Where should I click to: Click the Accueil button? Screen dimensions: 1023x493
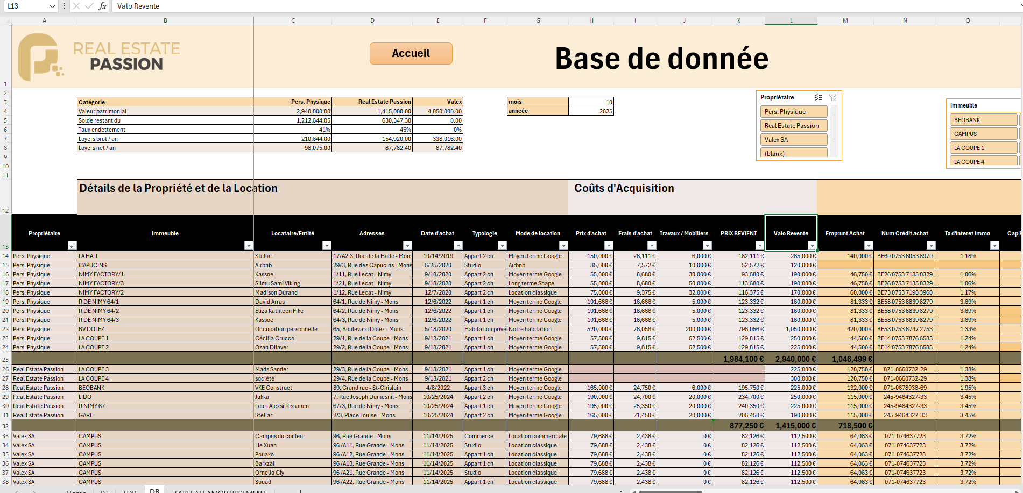(411, 53)
